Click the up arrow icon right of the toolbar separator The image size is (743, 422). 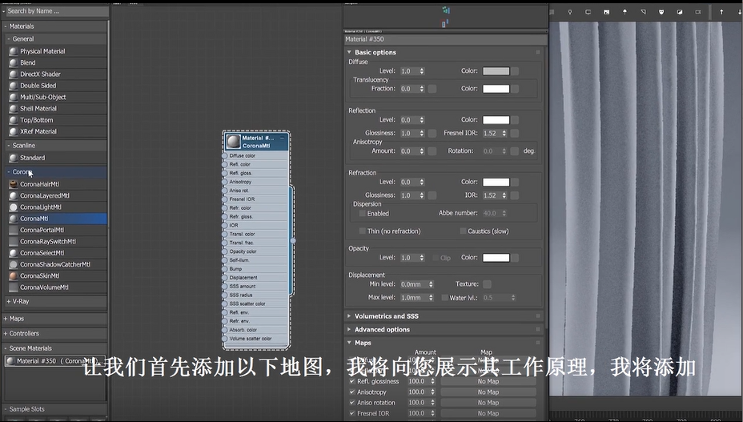[721, 12]
